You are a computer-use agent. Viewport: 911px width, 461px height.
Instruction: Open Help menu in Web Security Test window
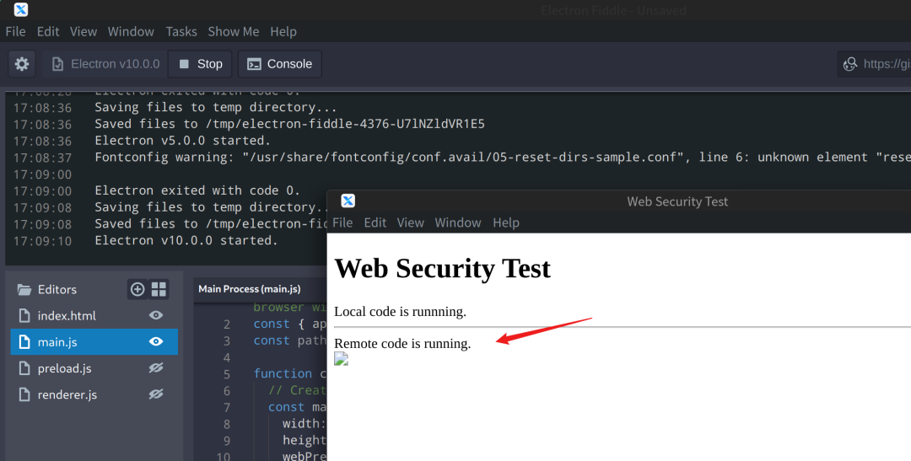tap(506, 222)
